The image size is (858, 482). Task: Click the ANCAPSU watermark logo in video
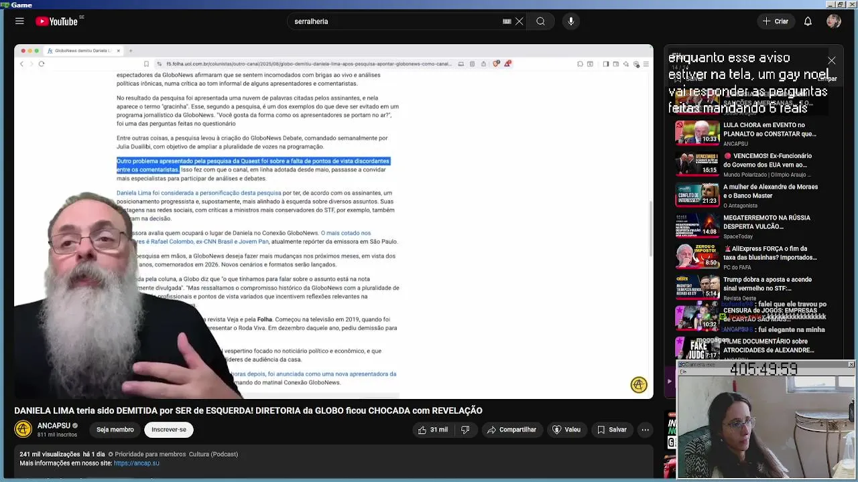[639, 384]
